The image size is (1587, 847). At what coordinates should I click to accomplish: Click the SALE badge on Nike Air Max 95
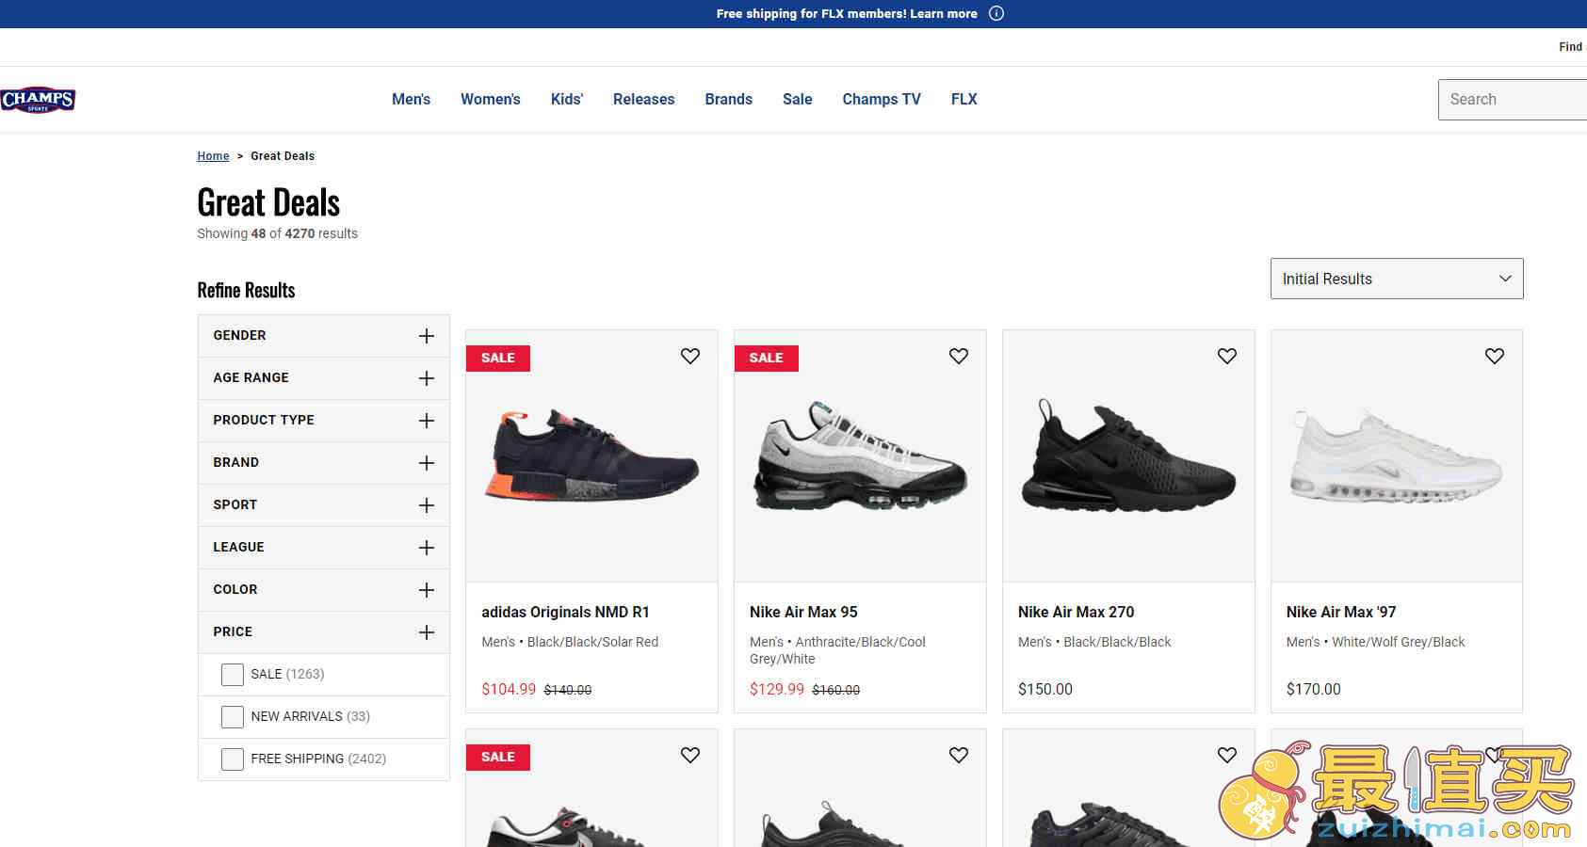(x=767, y=358)
